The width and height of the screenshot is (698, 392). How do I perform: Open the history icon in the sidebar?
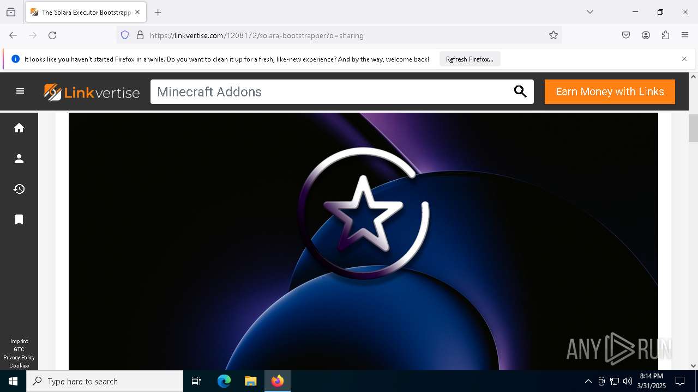pos(19,189)
